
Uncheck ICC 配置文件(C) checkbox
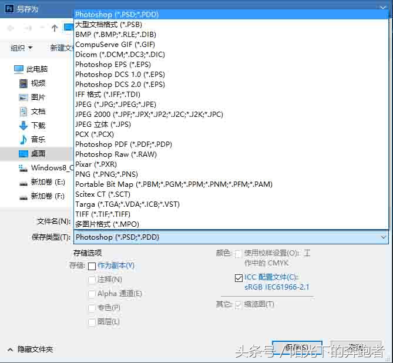coord(239,278)
